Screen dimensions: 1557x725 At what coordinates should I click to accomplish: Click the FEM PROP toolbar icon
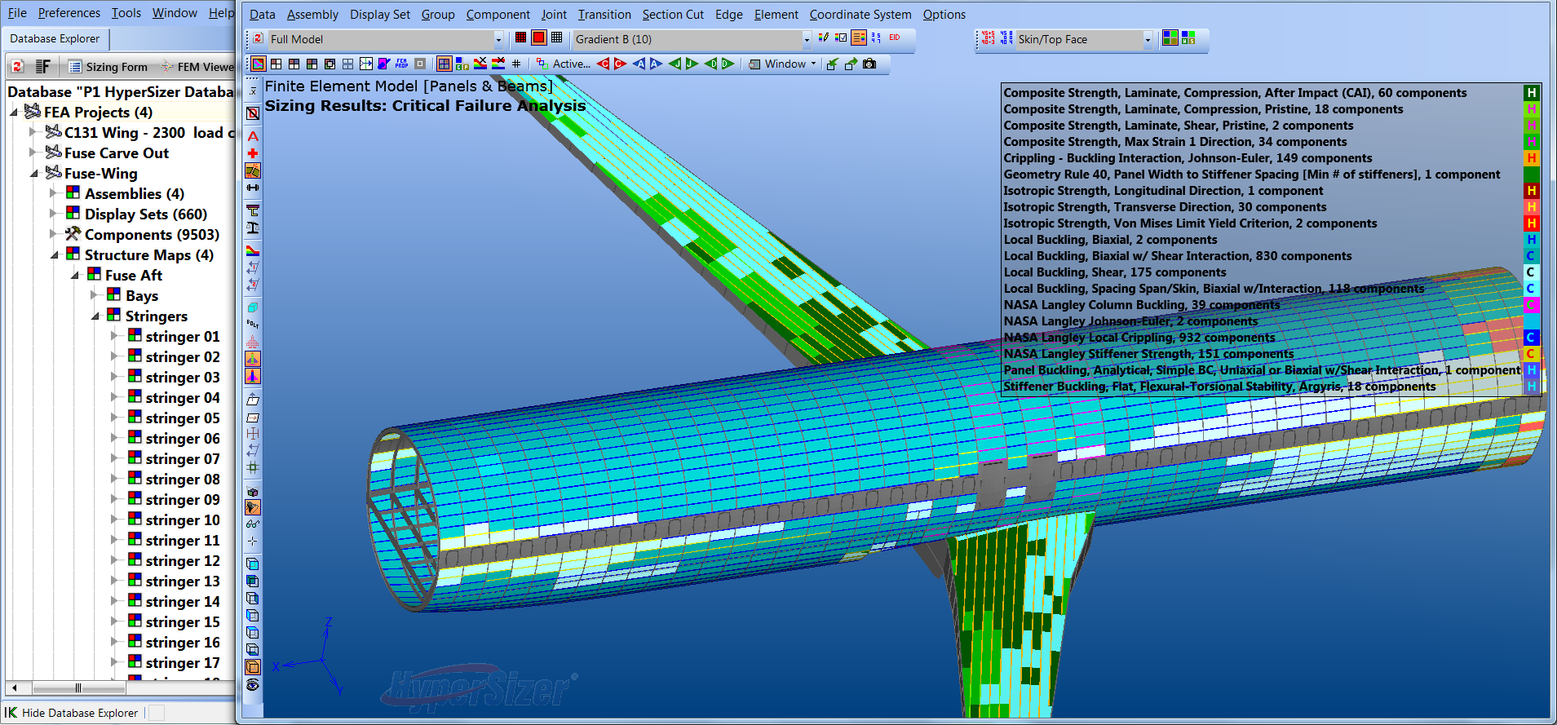click(401, 64)
